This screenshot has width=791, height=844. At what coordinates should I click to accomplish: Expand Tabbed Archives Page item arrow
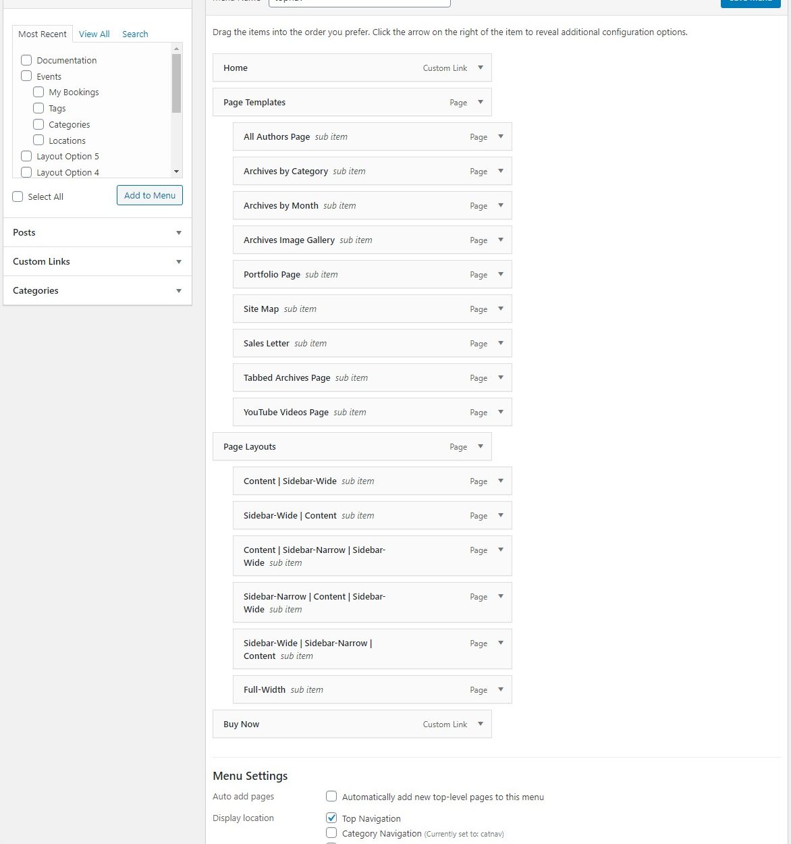tap(501, 377)
